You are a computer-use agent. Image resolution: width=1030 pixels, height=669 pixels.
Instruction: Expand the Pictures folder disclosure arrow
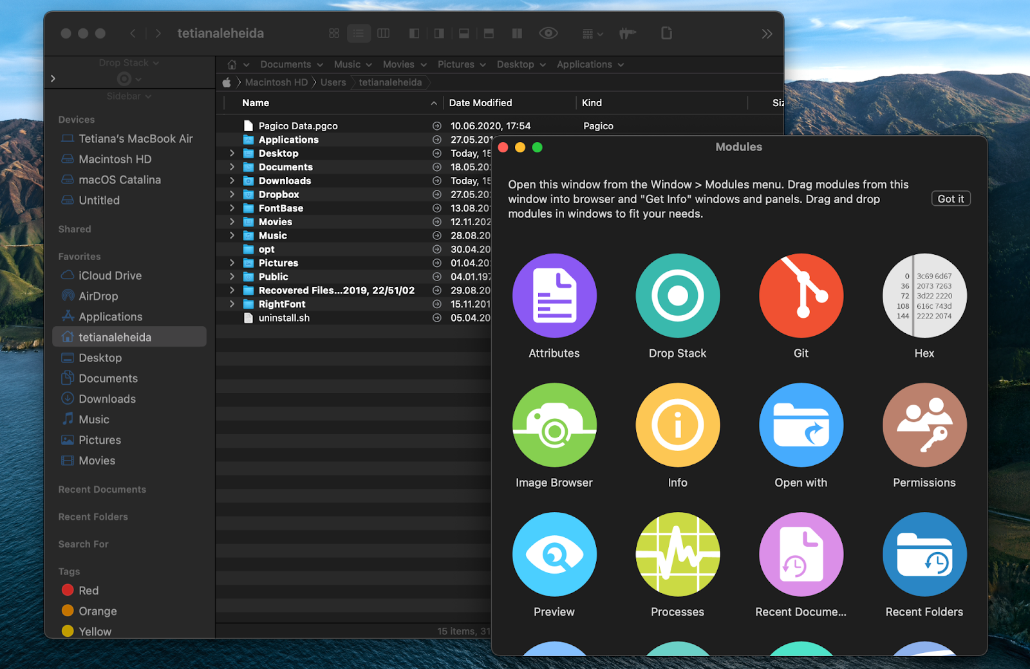coord(232,263)
